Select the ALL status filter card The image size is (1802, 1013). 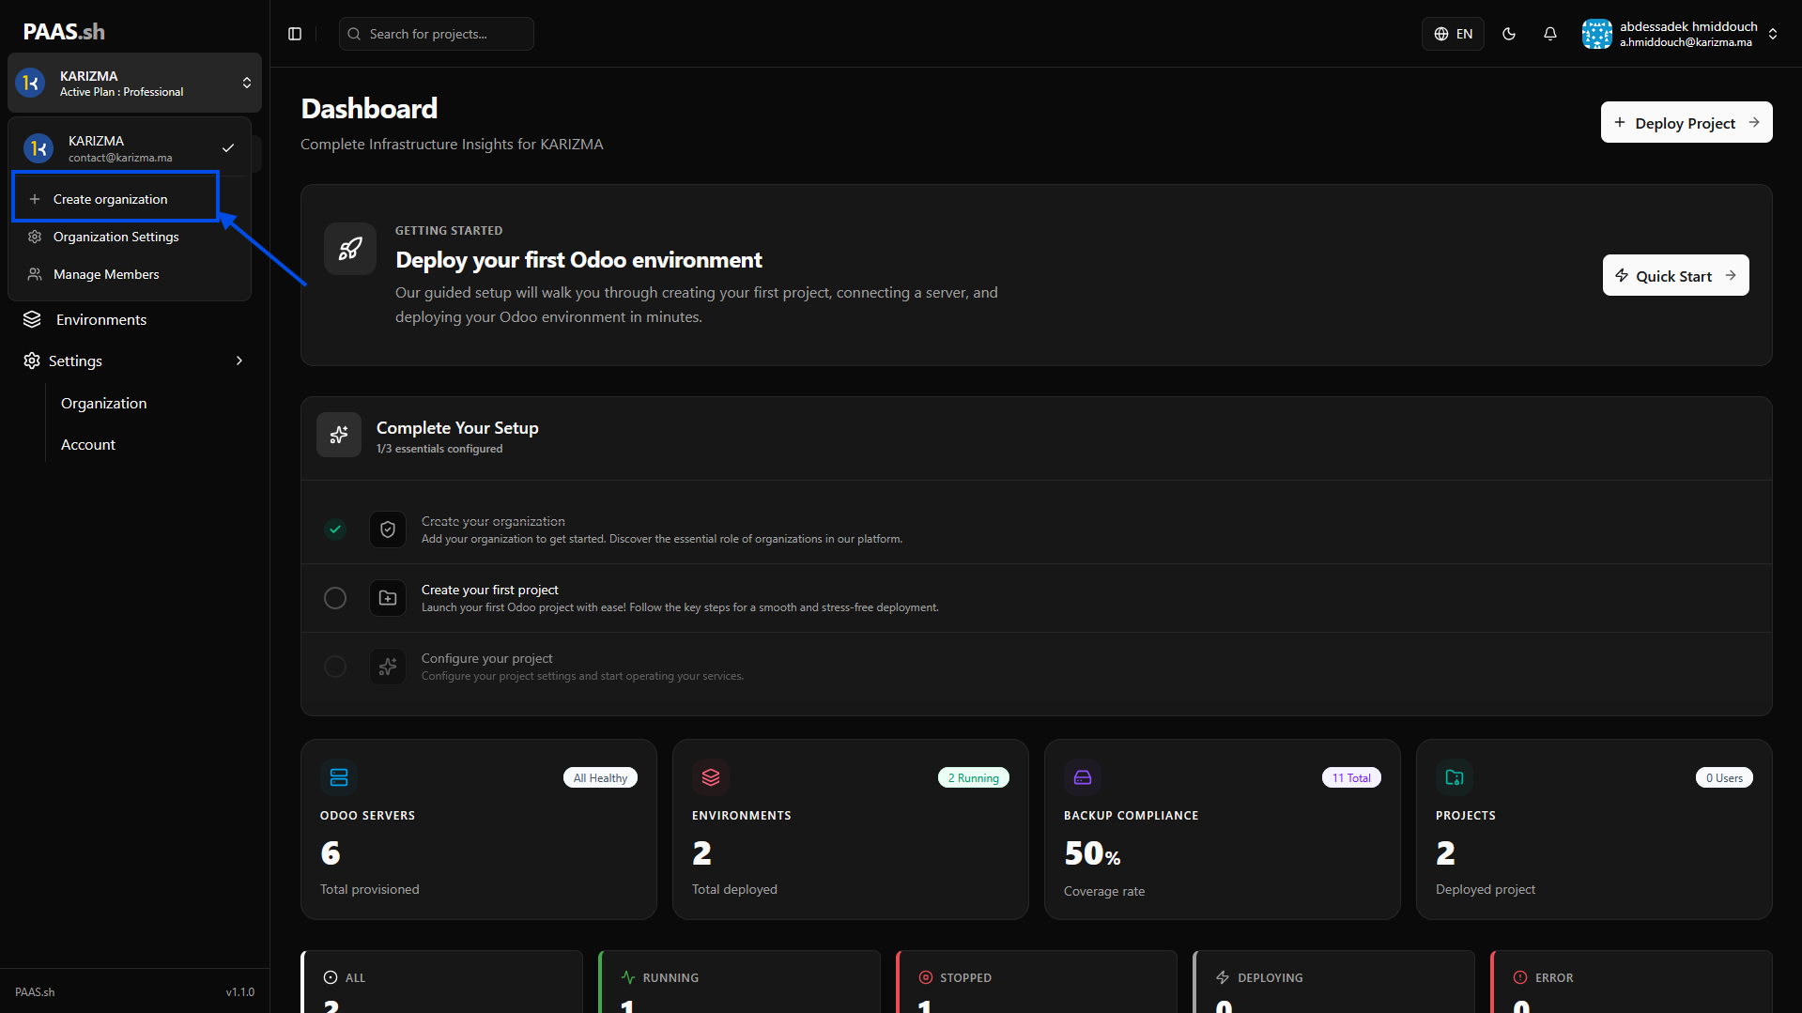coord(442,982)
